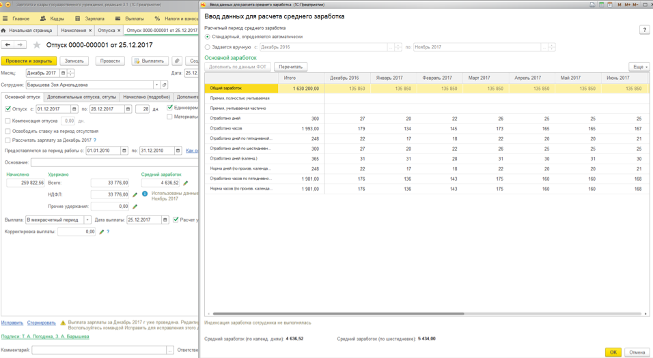Click the horizontal scrollbar under earnings table
Image resolution: width=653 pixels, height=358 pixels.
(x=338, y=314)
